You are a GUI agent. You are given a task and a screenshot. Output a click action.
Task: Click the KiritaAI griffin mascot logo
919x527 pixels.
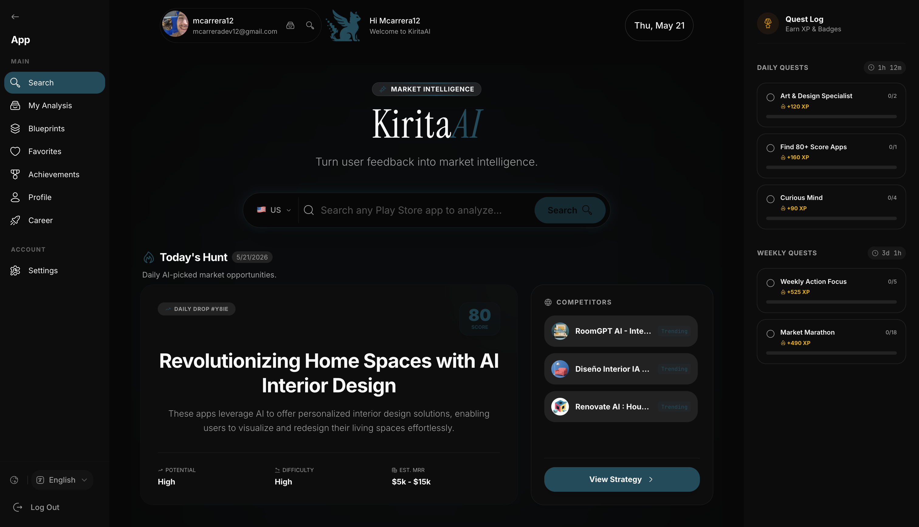tap(343, 26)
